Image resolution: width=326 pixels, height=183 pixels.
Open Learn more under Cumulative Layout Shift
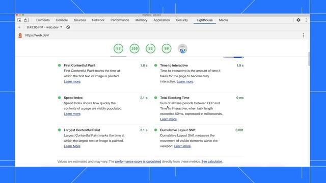(x=182, y=146)
